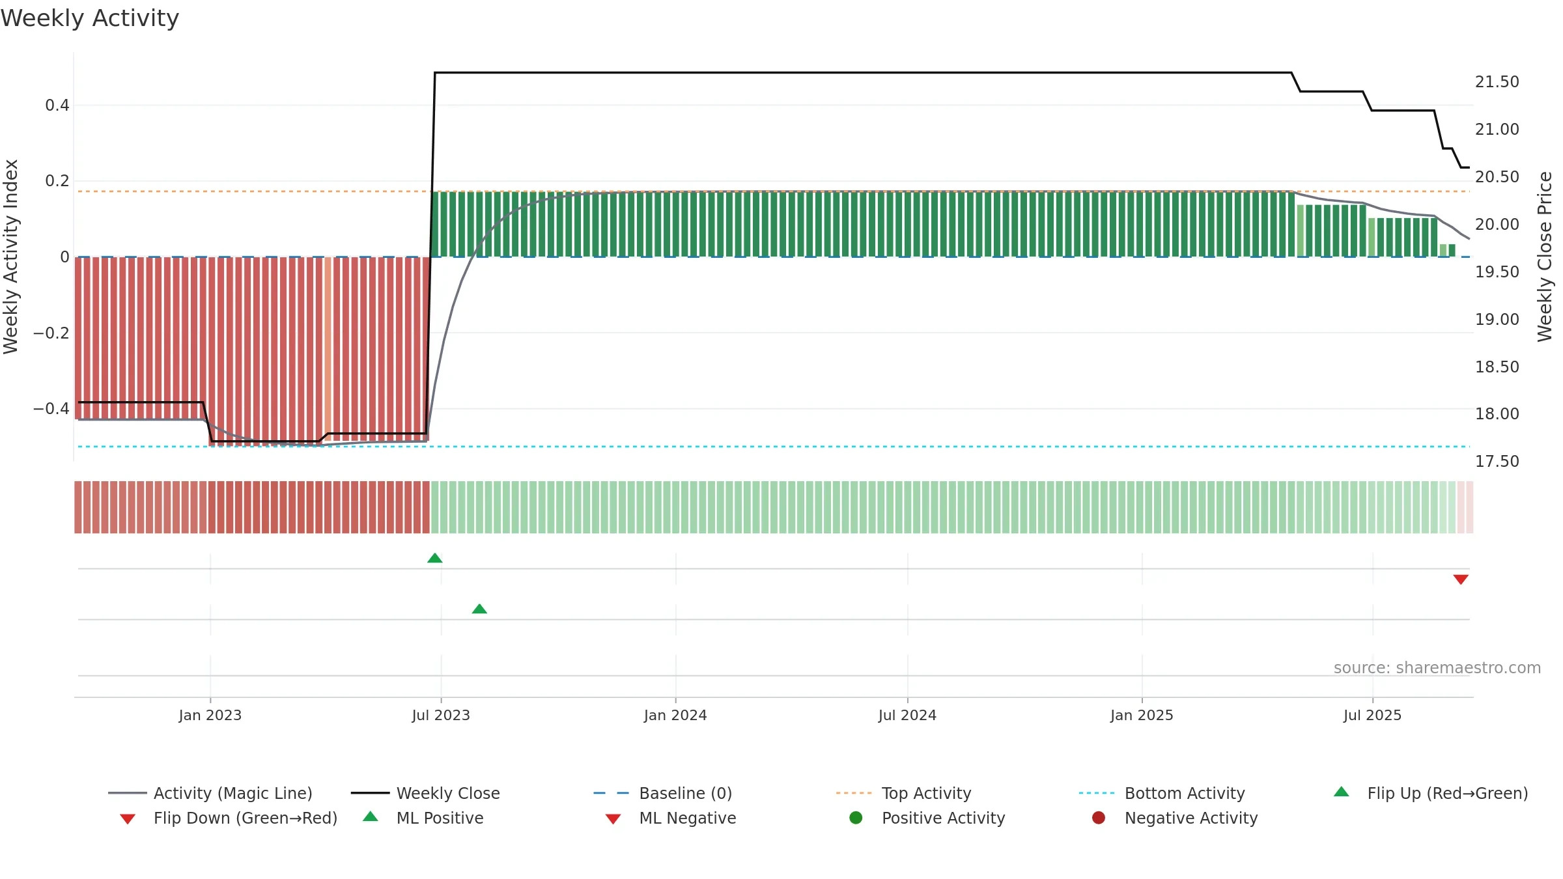Screen dimensions: 1563x879
Task: Toggle Baseline (0) legend entry
Action: click(x=663, y=793)
